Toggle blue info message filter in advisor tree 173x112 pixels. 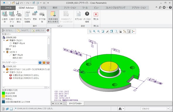40,63
